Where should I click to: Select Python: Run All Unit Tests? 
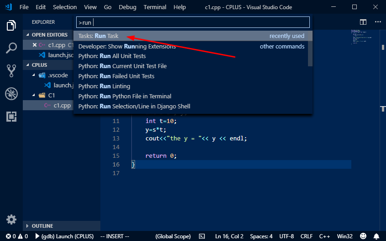tap(191, 56)
